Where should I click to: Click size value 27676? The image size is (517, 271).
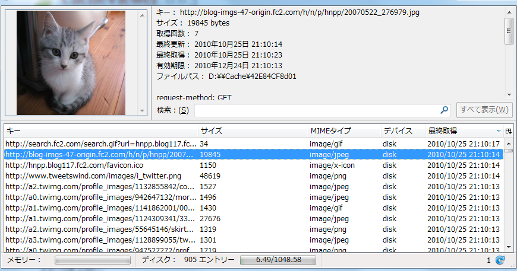pyautogui.click(x=210, y=219)
